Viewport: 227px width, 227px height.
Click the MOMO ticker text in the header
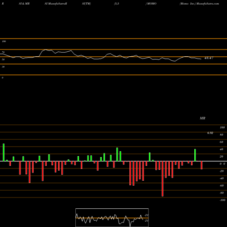[152, 4]
